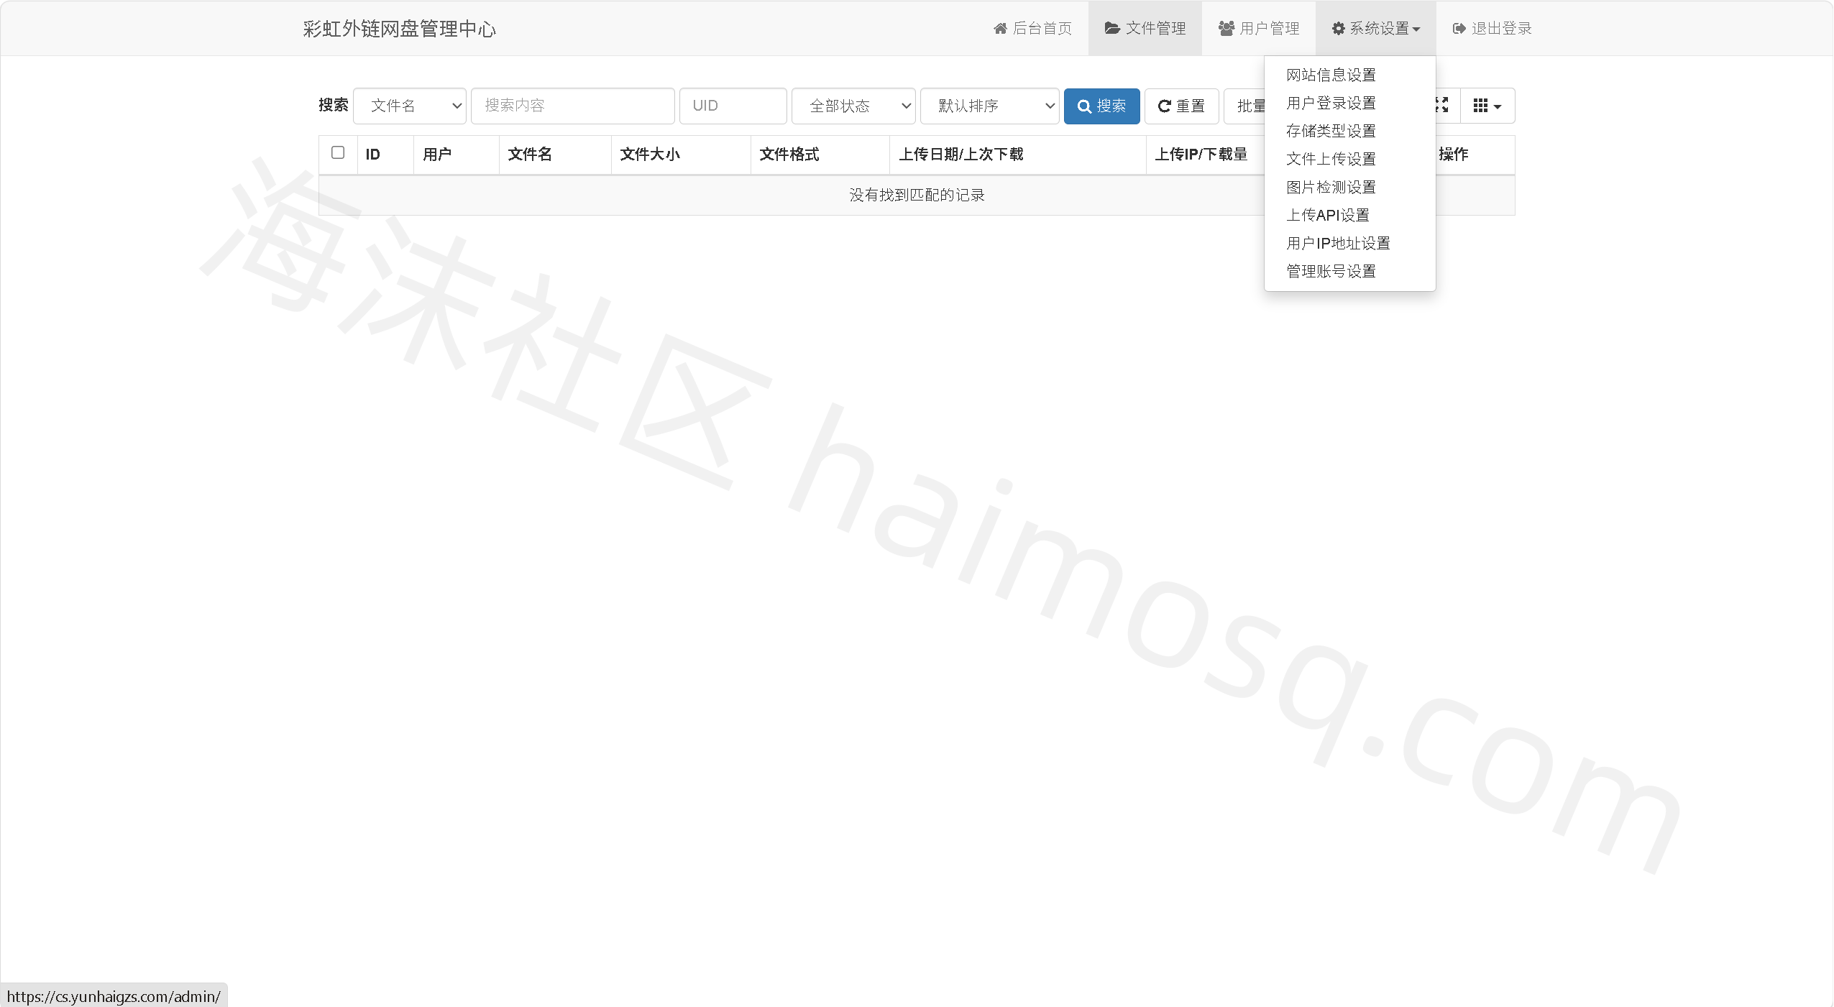Screen dimensions: 1834x1007
Task: Collapse the 系统设置 dropdown menu
Action: coord(1375,28)
